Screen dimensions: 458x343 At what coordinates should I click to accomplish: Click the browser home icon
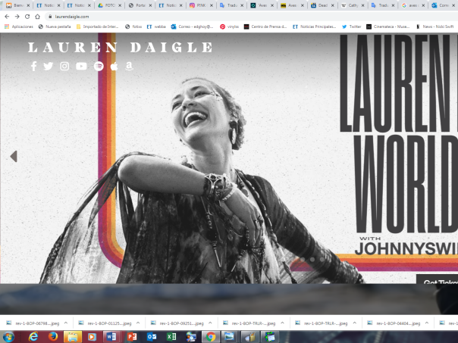pyautogui.click(x=37, y=16)
